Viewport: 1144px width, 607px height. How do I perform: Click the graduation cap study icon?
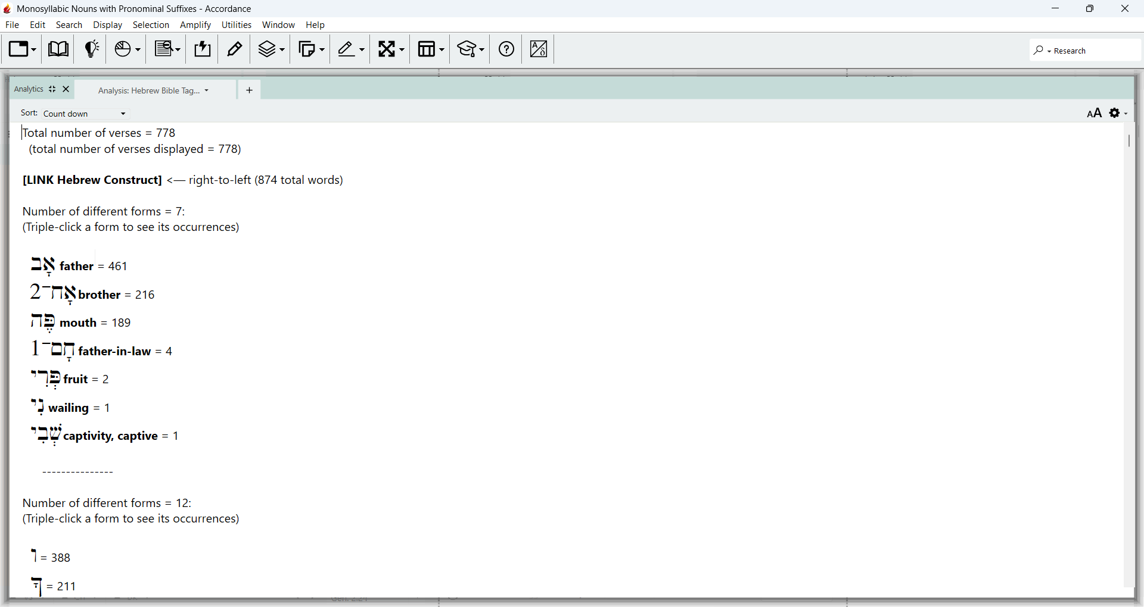(471, 49)
